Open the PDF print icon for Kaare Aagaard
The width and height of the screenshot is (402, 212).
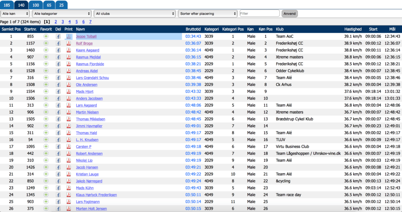pos(68,50)
